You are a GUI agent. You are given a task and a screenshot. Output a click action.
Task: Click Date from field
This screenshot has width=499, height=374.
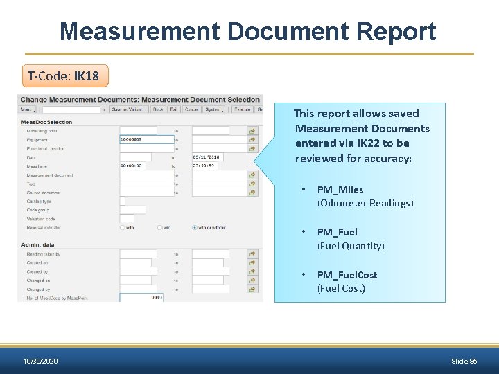136,157
